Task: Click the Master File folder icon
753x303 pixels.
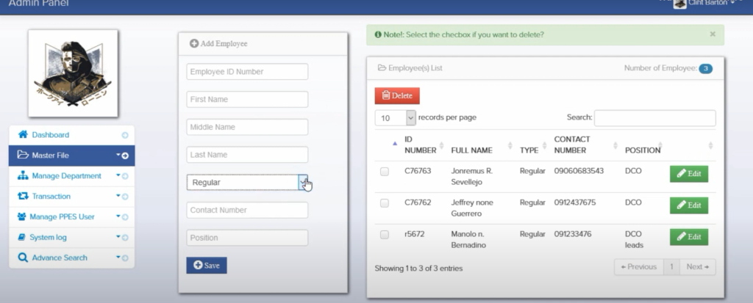Action: pyautogui.click(x=23, y=155)
